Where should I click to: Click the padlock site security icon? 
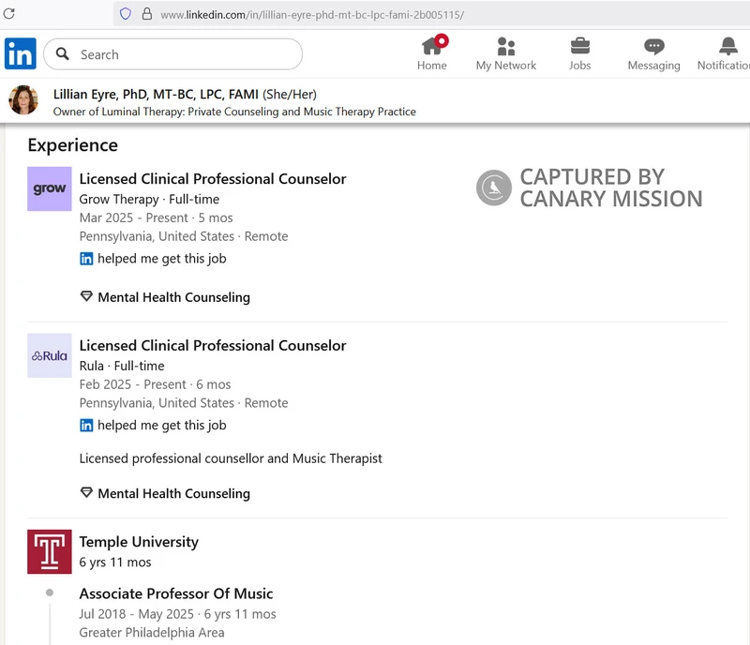click(147, 13)
